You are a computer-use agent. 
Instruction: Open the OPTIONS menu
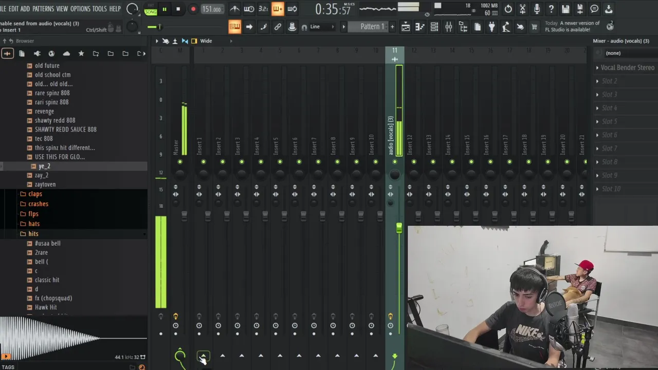80,9
